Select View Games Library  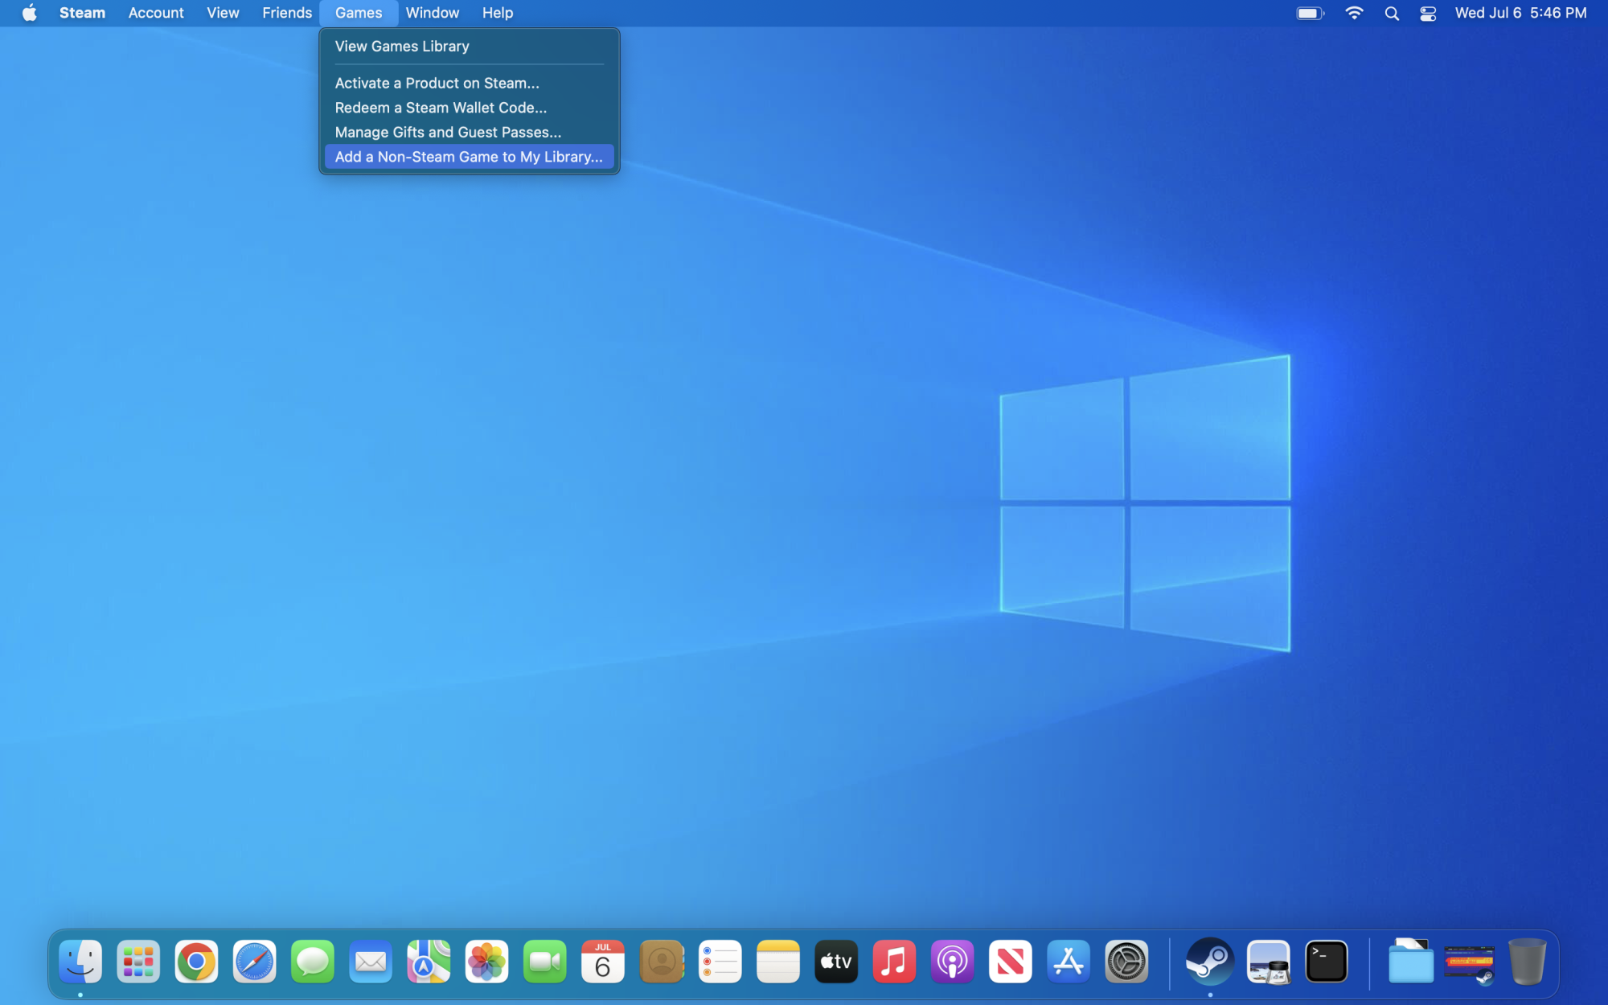(x=469, y=46)
